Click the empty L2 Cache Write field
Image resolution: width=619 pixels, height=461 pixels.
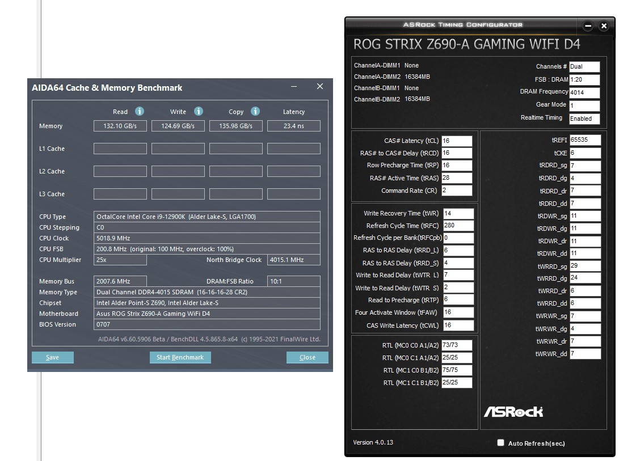point(178,171)
